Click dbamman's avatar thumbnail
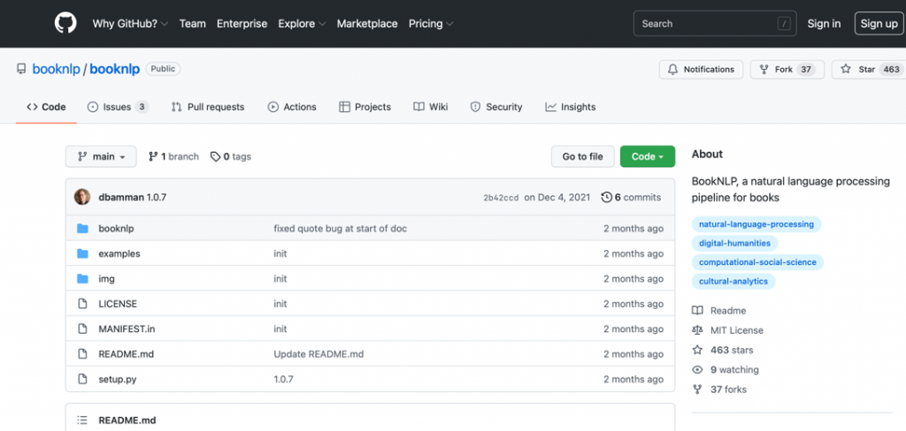The image size is (906, 431). point(82,197)
